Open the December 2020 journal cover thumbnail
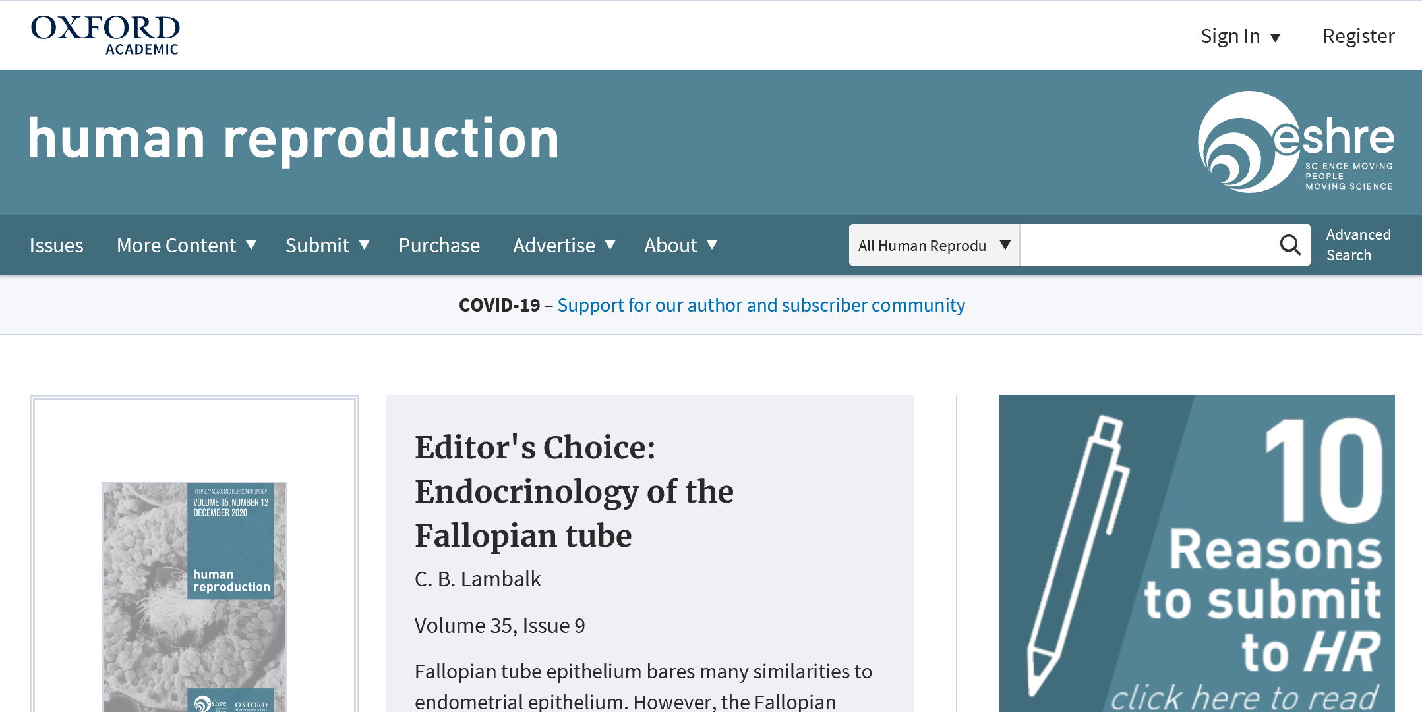Image resolution: width=1422 pixels, height=712 pixels. (x=194, y=597)
